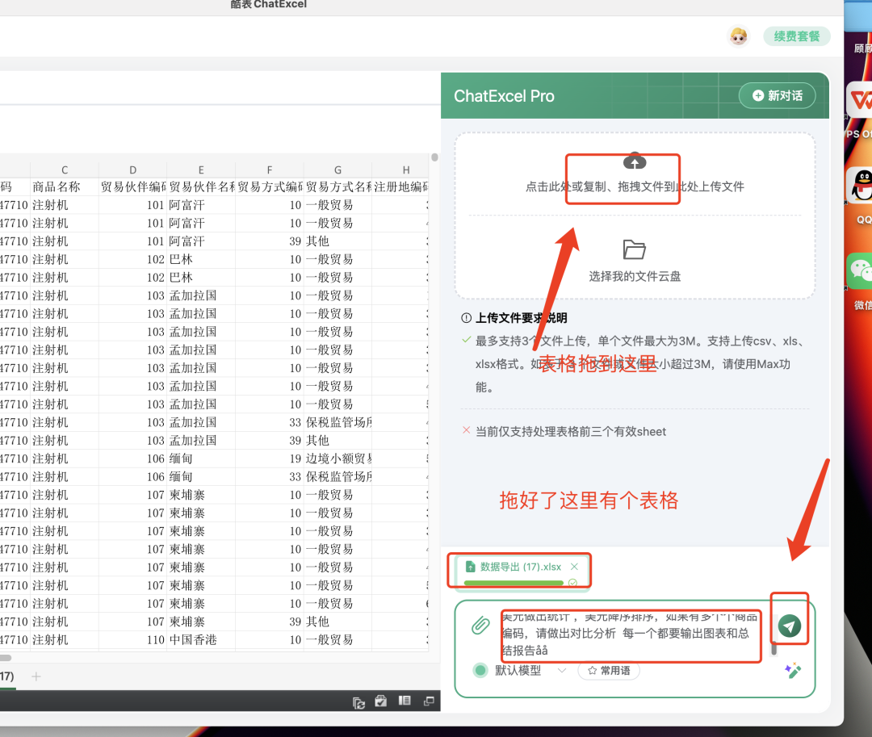Image resolution: width=872 pixels, height=737 pixels.
Task: Start a 新对话 conversation
Action: click(x=776, y=94)
